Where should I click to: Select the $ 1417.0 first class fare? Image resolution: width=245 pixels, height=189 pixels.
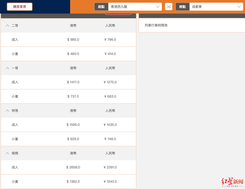(x=73, y=82)
